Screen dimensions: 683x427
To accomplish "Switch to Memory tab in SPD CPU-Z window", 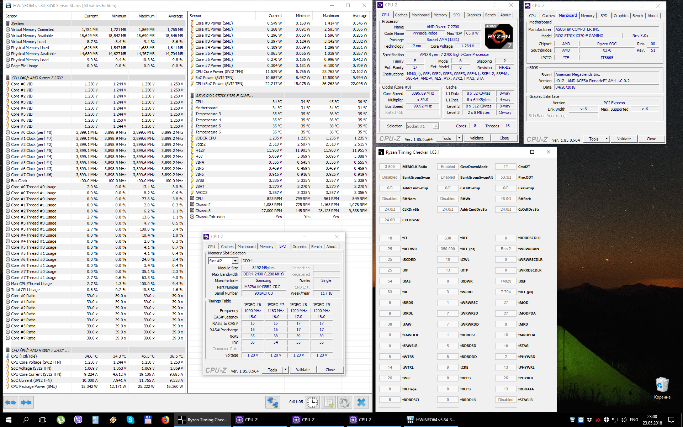I will 266,247.
